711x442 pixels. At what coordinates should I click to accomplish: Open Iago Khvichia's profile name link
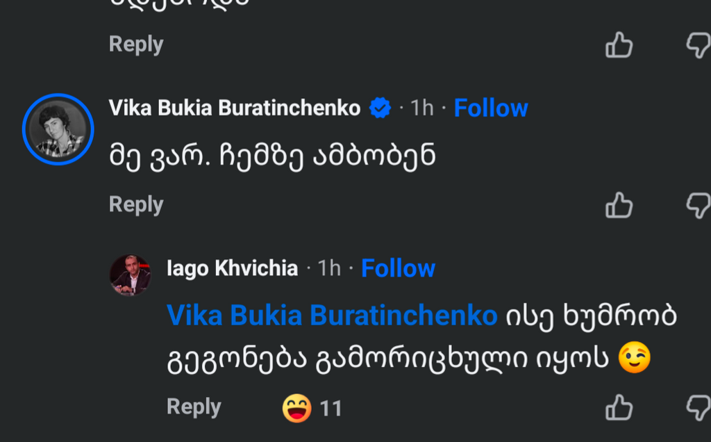(232, 269)
